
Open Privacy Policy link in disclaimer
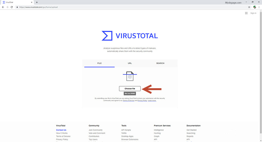pos(142,101)
